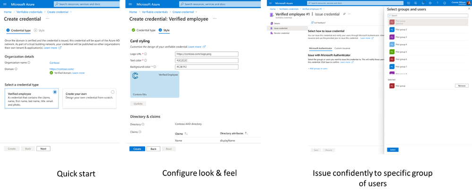This screenshot has height=194, width=472.
Task: Click 'displayName' directory attribute cell
Action: tap(228, 141)
